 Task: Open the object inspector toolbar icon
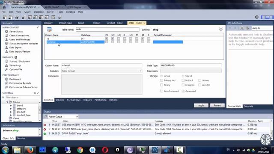point(17,17)
